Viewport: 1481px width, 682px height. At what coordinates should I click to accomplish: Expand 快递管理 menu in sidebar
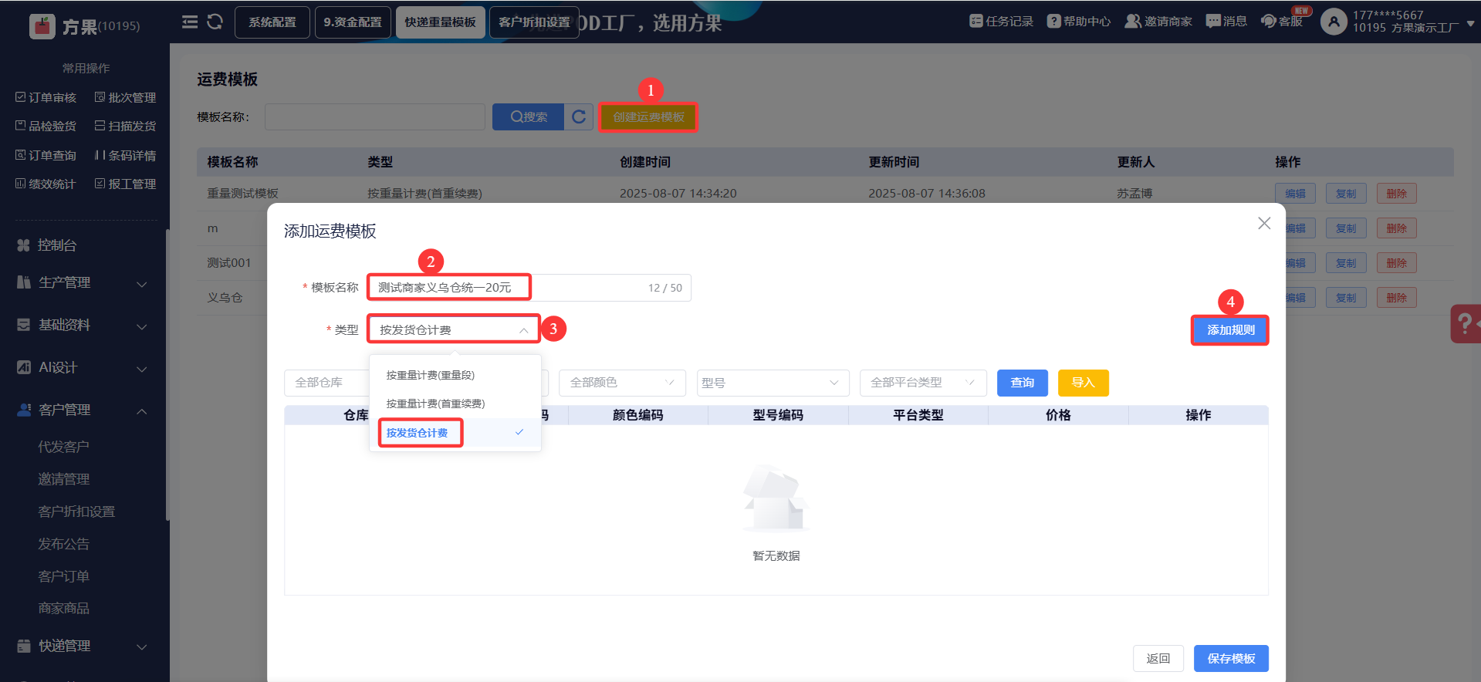pos(83,647)
